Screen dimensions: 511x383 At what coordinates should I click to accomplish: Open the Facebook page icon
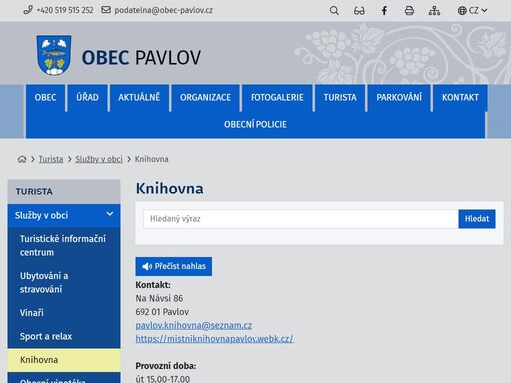pos(384,11)
